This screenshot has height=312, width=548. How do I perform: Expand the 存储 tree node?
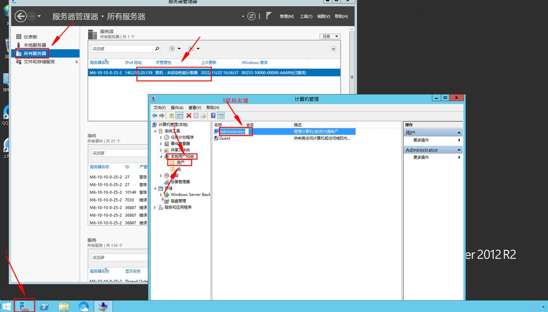click(x=155, y=188)
